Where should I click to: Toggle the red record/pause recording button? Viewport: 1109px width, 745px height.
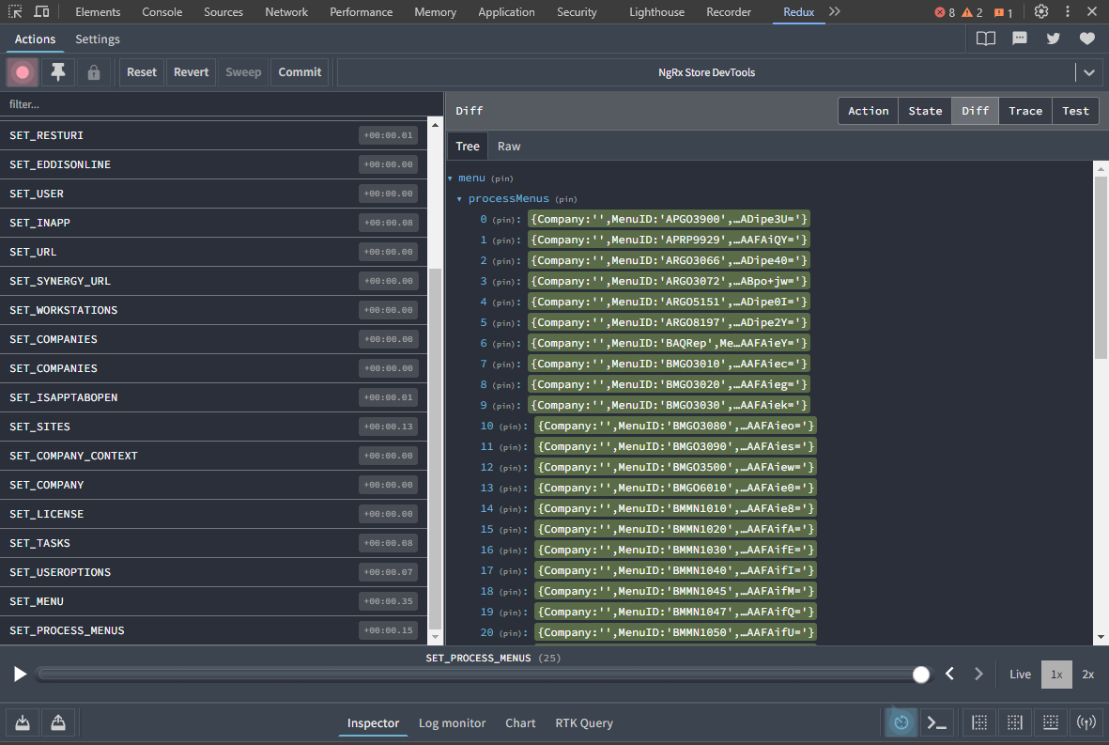tap(22, 72)
